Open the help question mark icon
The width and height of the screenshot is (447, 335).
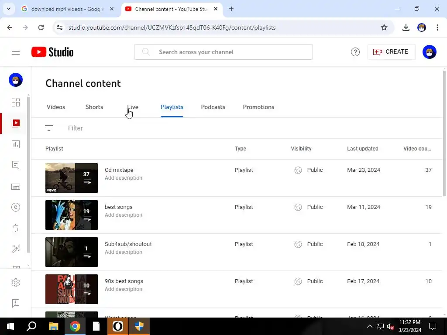(355, 52)
